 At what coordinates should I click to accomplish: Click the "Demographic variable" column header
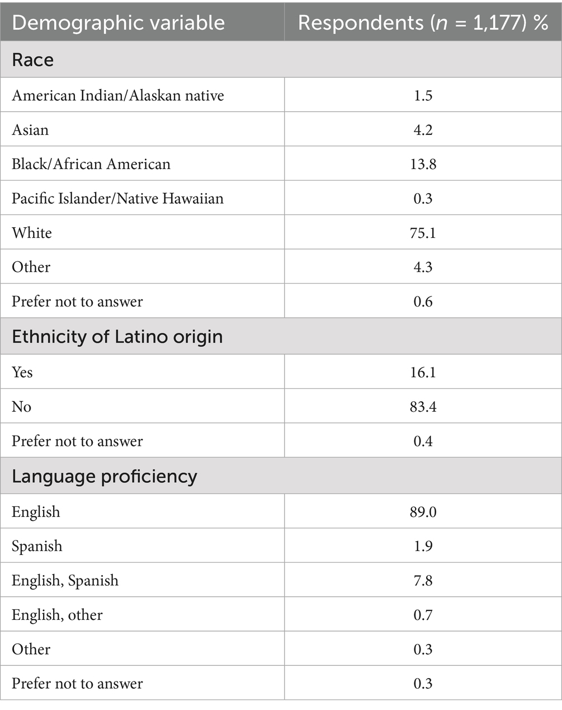point(118,22)
